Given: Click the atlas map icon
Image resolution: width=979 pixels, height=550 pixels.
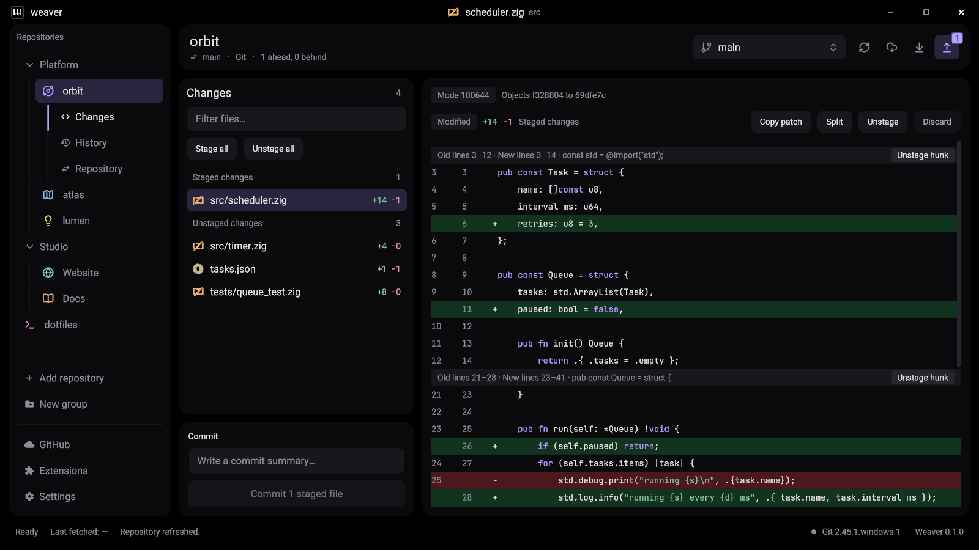Looking at the screenshot, I should 48,195.
